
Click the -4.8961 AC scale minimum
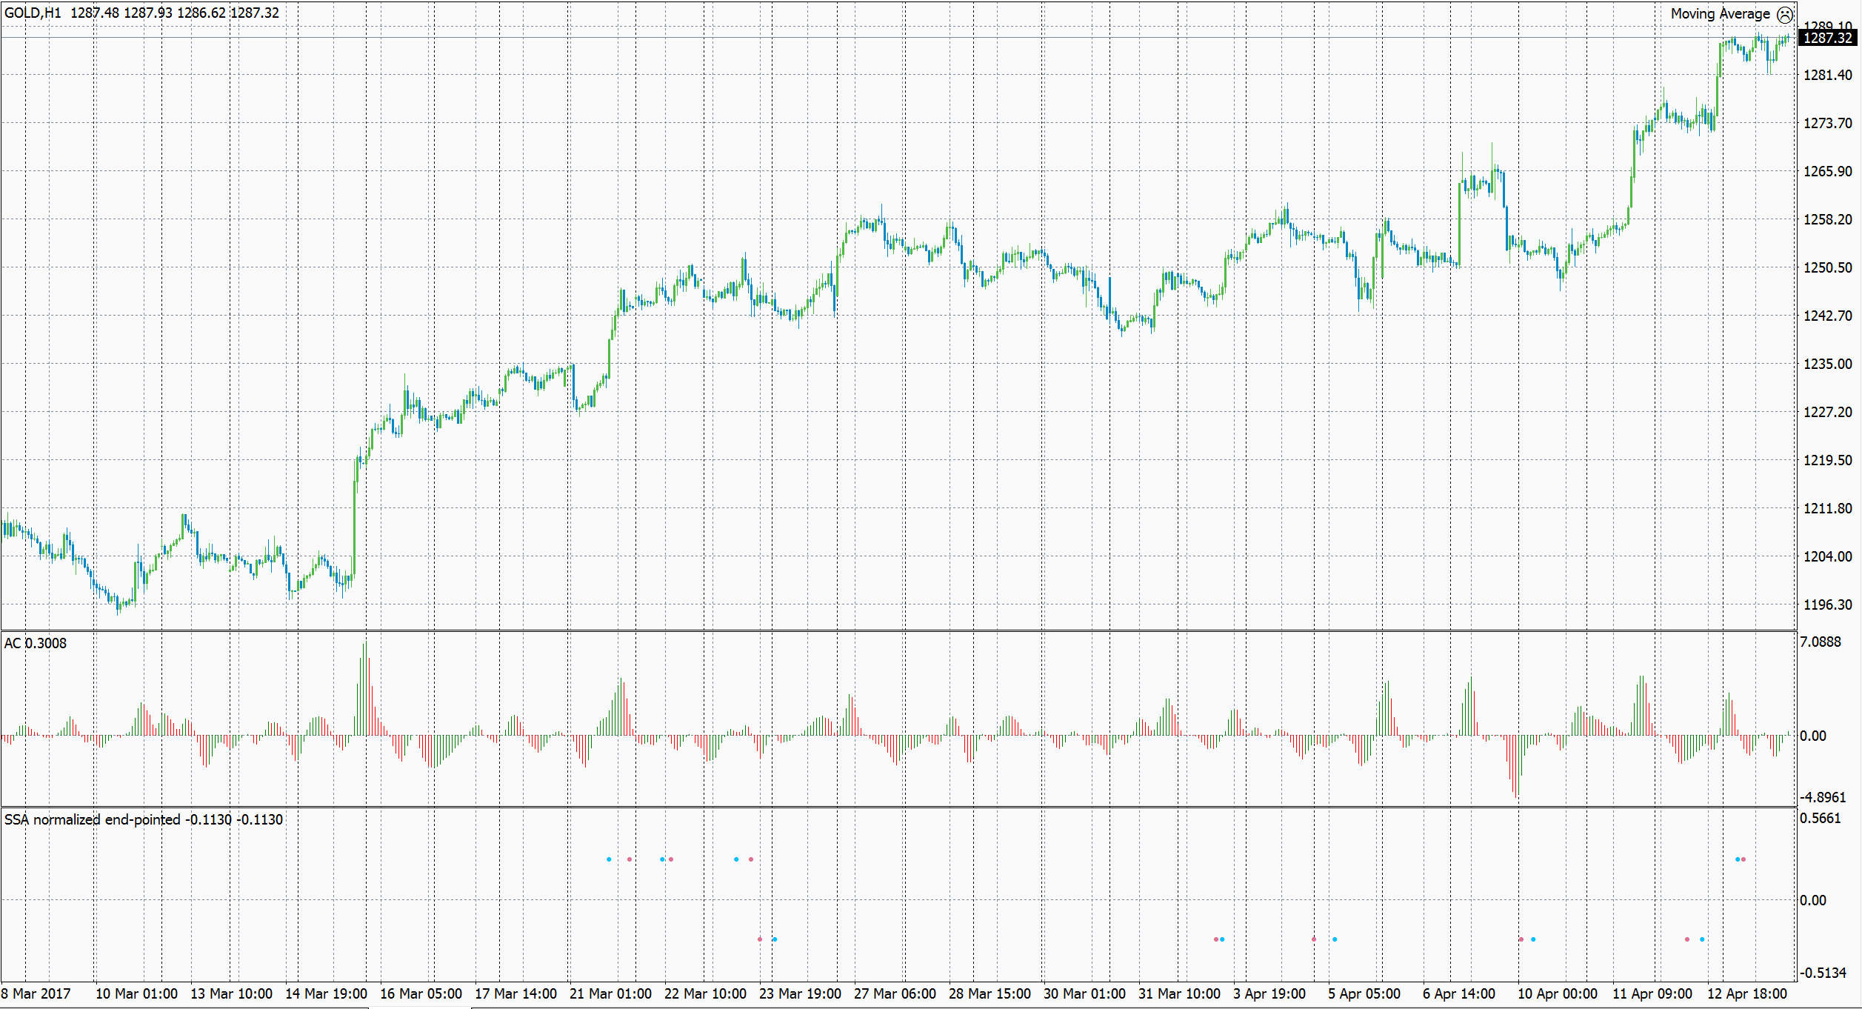coord(1823,797)
